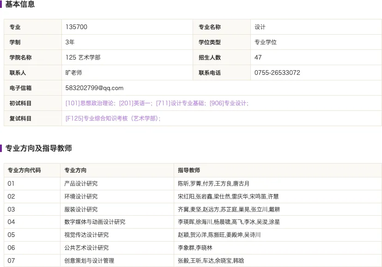Click the 学制 field label

point(15,42)
